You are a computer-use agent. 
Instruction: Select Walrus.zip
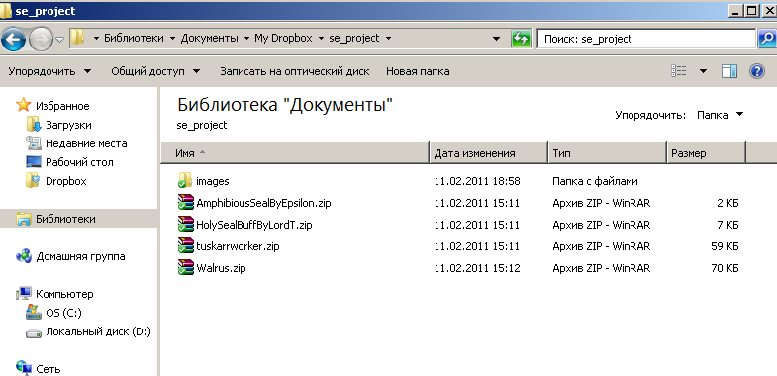pos(221,268)
